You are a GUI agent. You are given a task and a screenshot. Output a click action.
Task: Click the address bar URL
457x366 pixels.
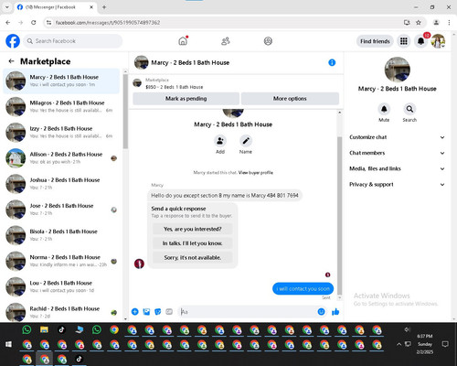[x=108, y=23]
